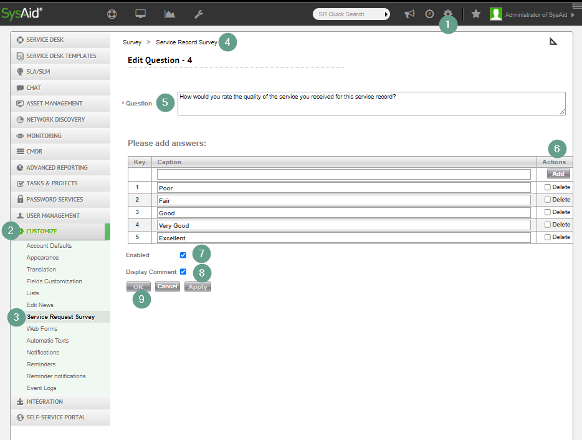Click the favorites star icon
Screen dimensions: 582x440
click(x=476, y=14)
